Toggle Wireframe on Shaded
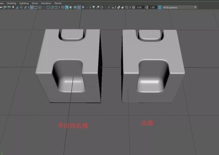The width and height of the screenshot is (219, 155). coord(75,7)
